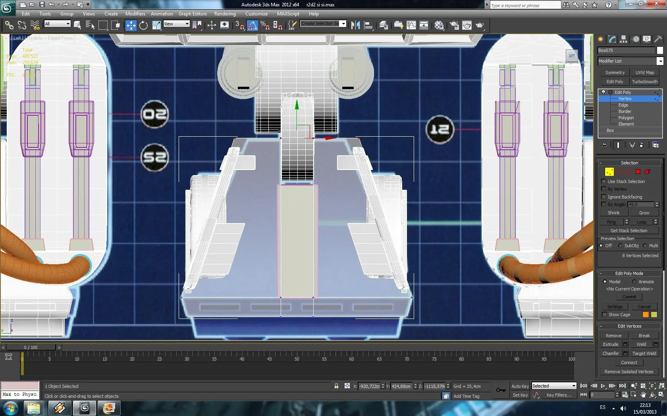This screenshot has height=416, width=667.
Task: Open Select by Name dialog
Action: pyautogui.click(x=90, y=25)
